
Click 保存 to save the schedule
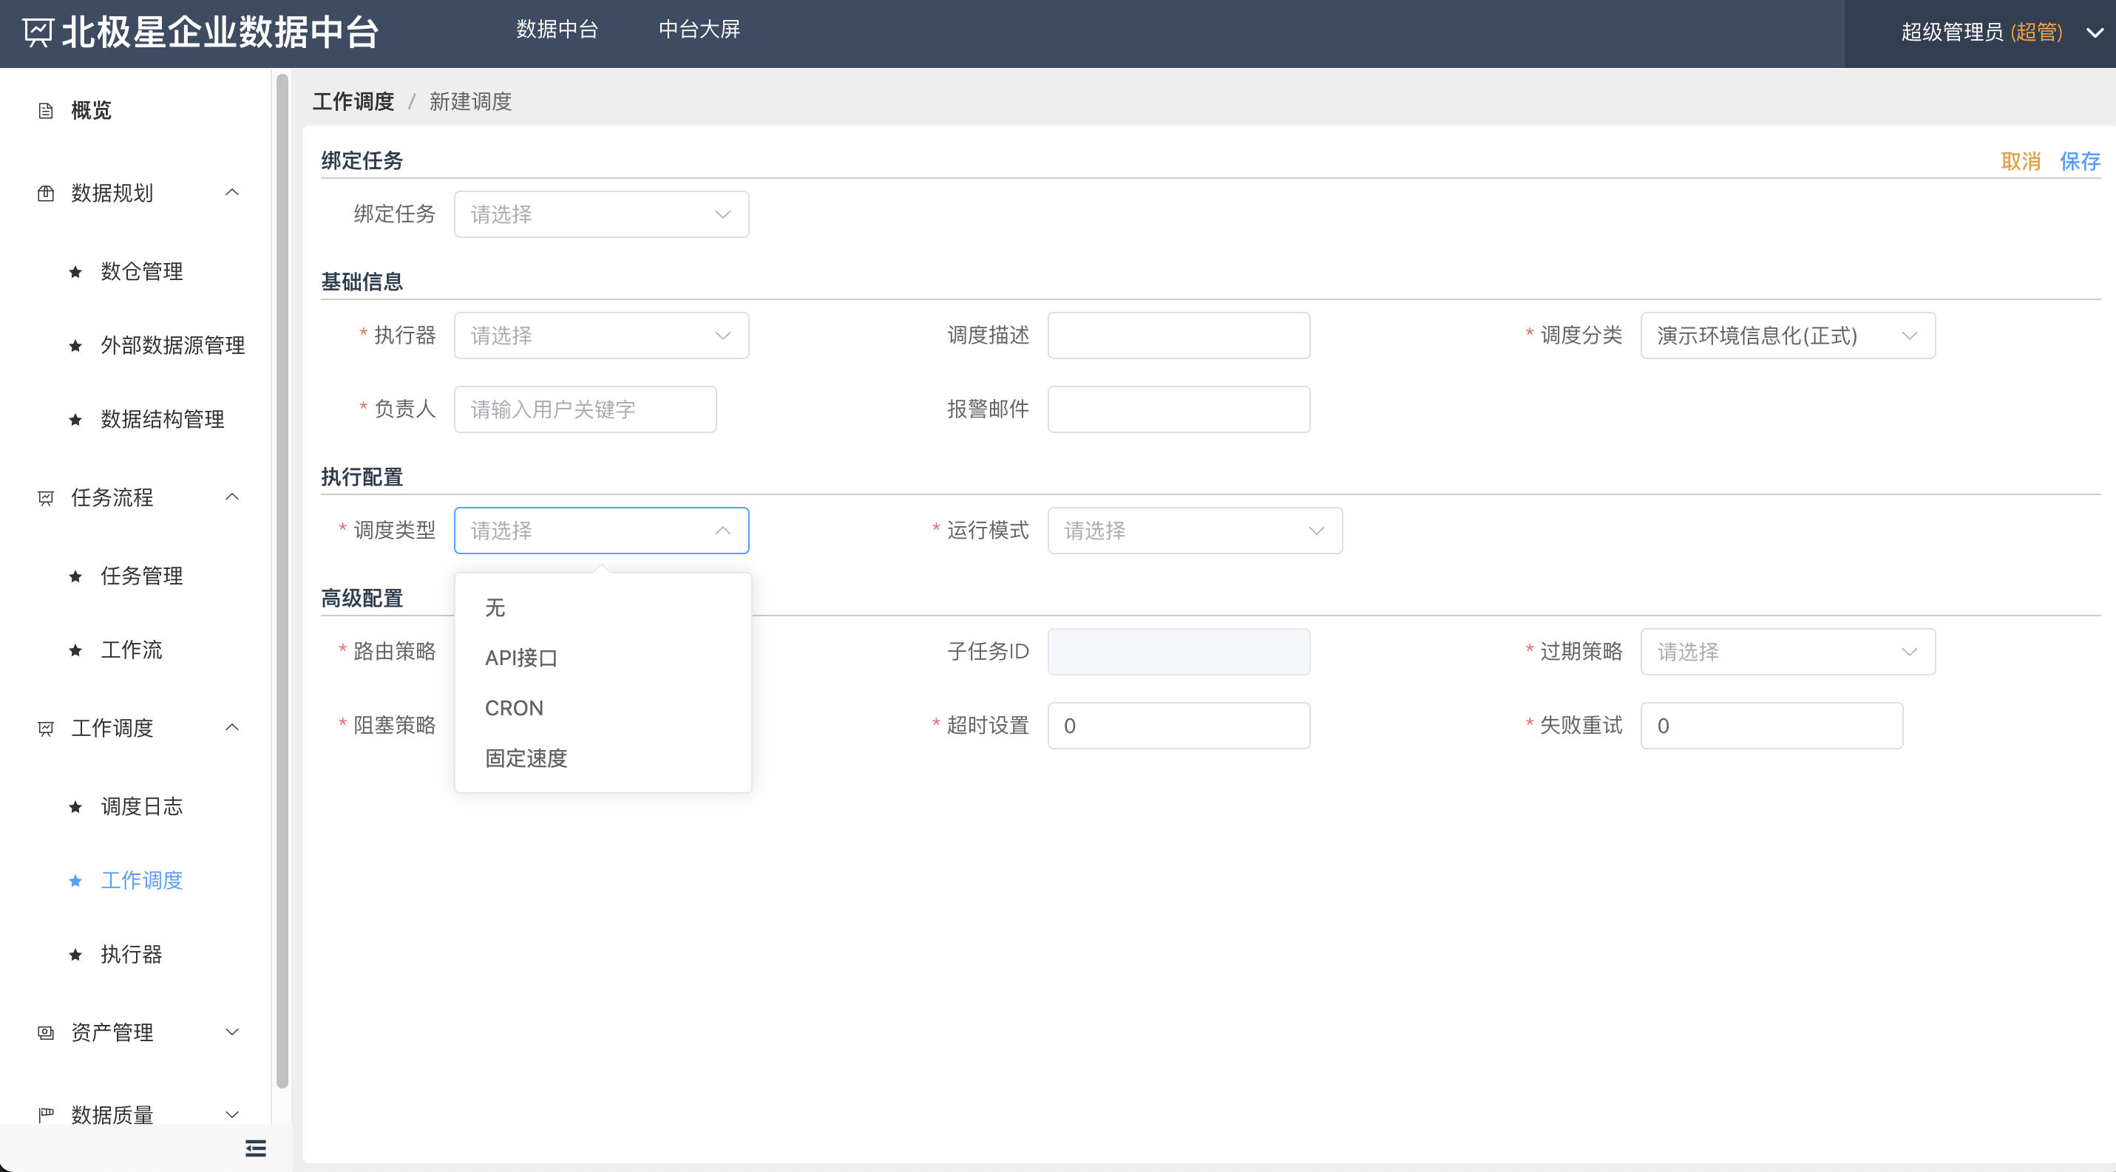click(x=2080, y=161)
